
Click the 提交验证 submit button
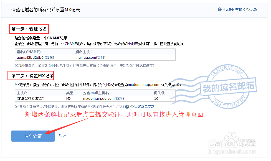point(33,136)
